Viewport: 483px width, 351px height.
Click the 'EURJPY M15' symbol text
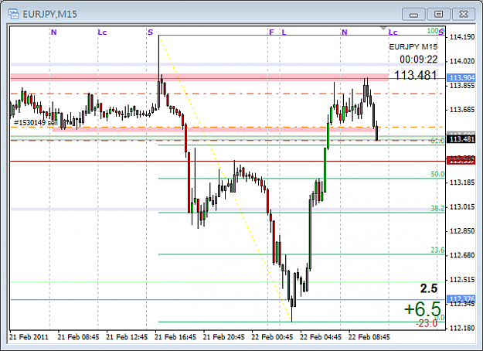[x=413, y=47]
